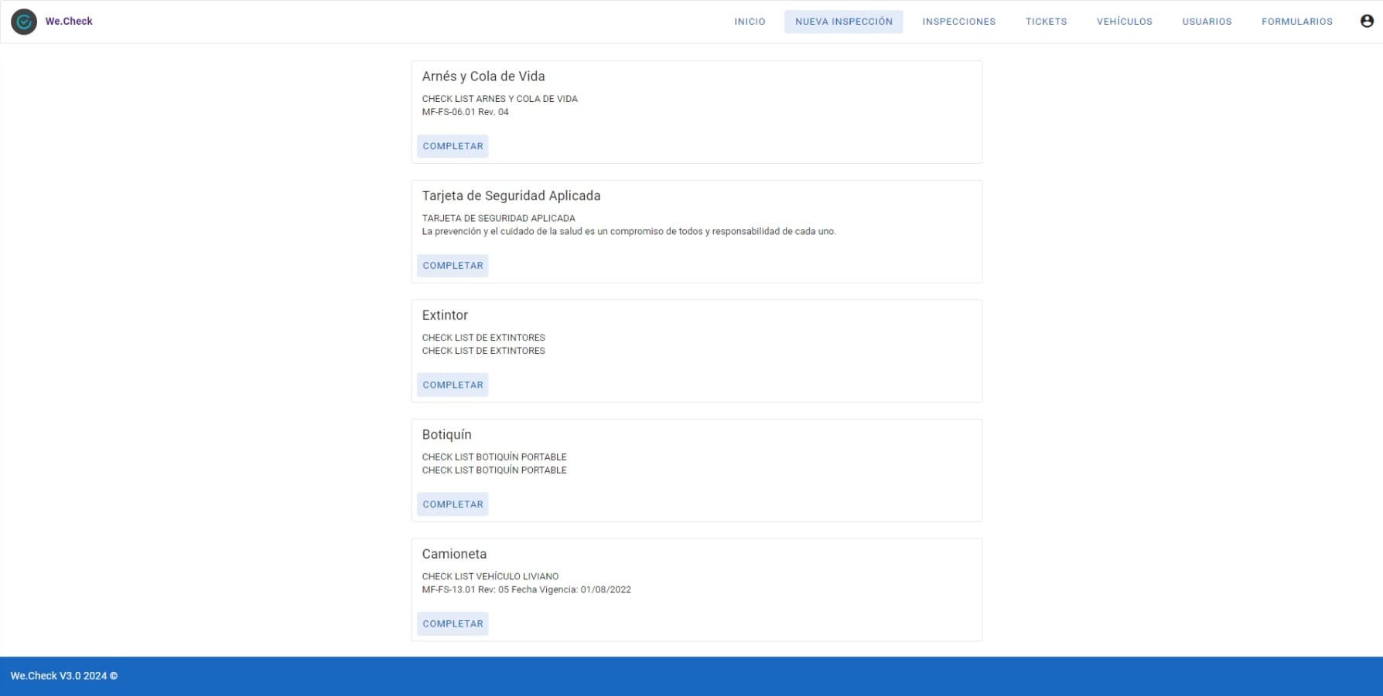
Task: Click the Tarjeta de Seguridad Aplicada heading
Action: (511, 196)
